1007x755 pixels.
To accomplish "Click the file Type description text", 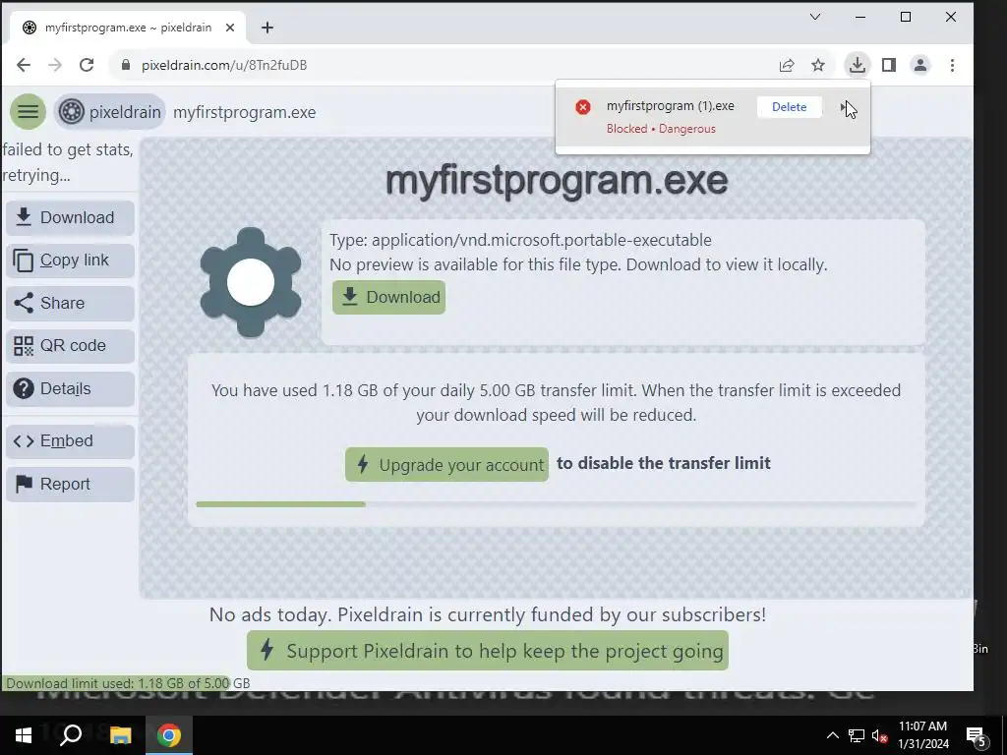I will point(520,240).
